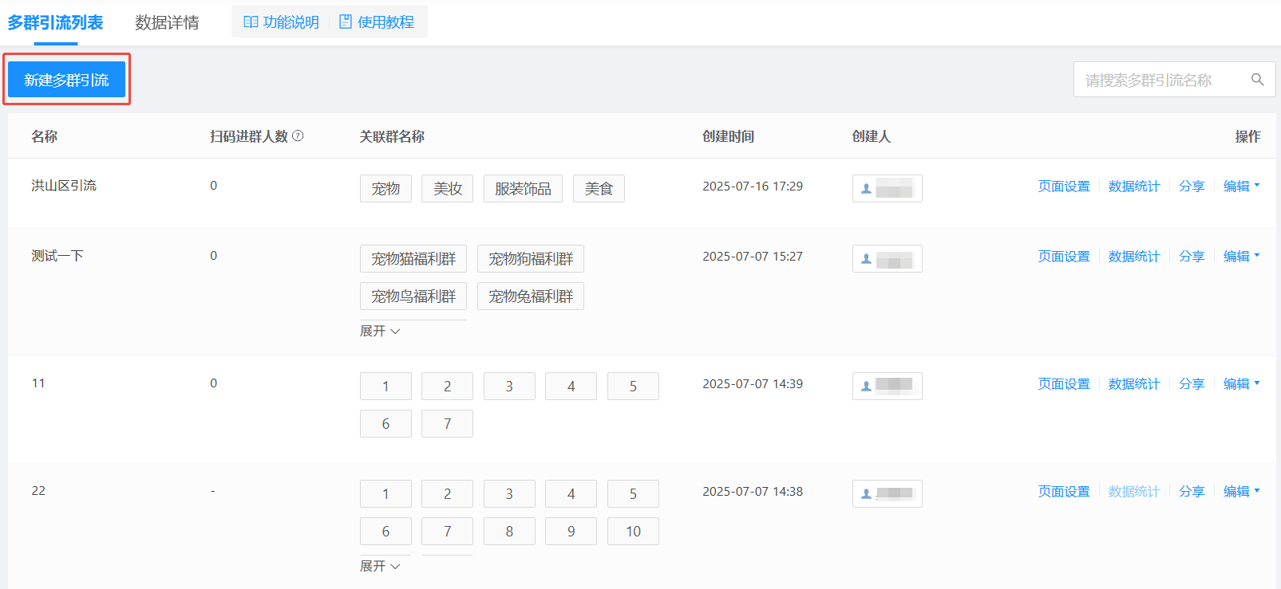This screenshot has width=1281, height=589.
Task: Click the 关联群名称 column header
Action: (x=392, y=136)
